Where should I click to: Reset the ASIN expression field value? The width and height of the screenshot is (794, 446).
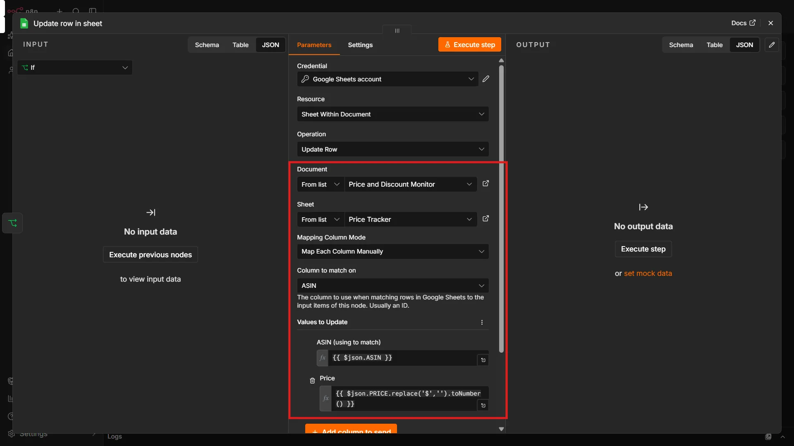tap(483, 360)
